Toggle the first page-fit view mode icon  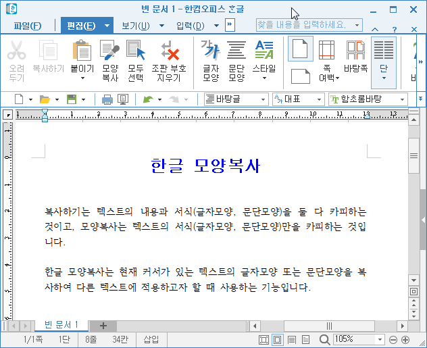[263, 340]
